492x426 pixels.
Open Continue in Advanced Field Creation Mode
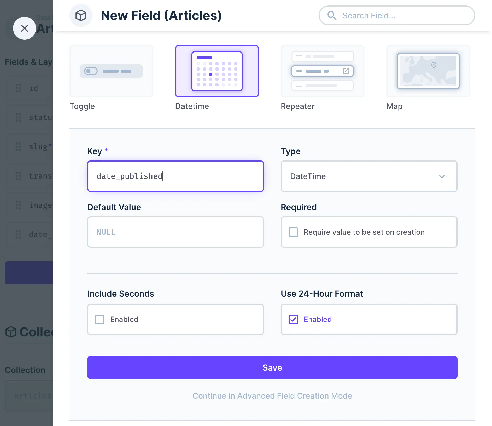[272, 396]
